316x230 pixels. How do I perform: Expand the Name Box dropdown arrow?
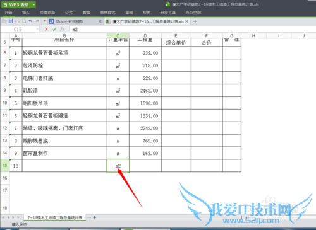[38, 29]
